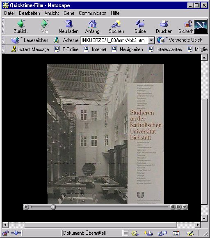Open the Guide toolbar button
The width and height of the screenshot is (210, 238).
point(140,26)
